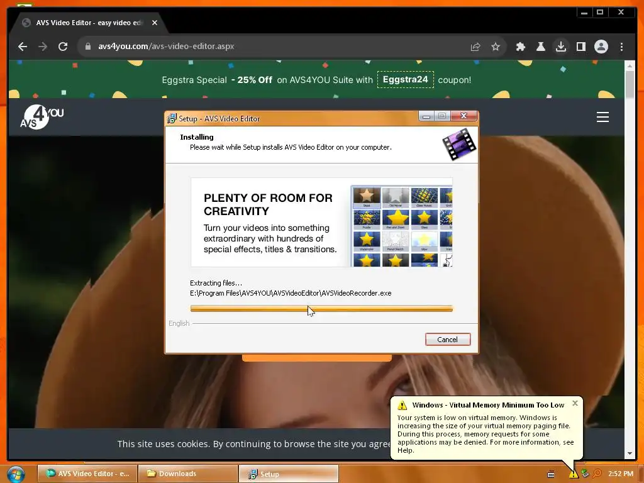The image size is (644, 483).
Task: Click the 'PLENTY OF ROOM FOR CREATIVITY' heading
Action: pyautogui.click(x=268, y=204)
